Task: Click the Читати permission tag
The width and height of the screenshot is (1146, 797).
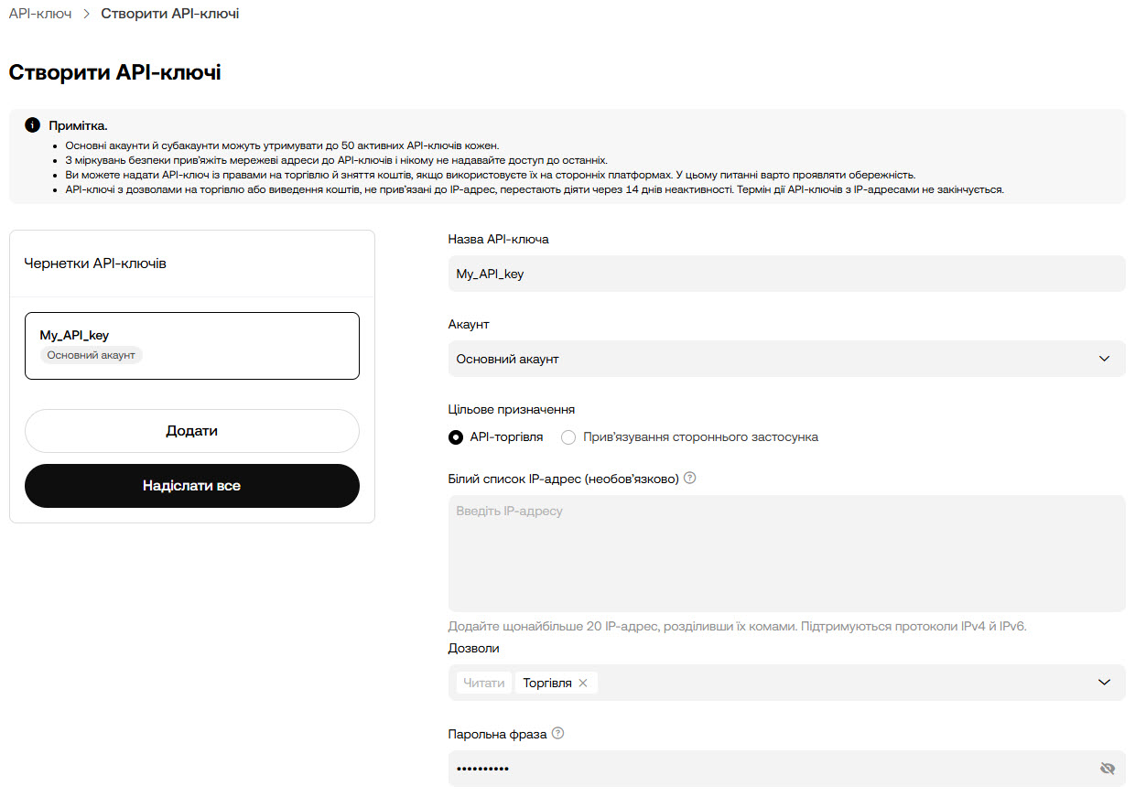Action: click(x=484, y=684)
